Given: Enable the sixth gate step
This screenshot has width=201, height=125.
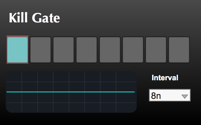Looking at the screenshot, I should pyautogui.click(x=133, y=50).
